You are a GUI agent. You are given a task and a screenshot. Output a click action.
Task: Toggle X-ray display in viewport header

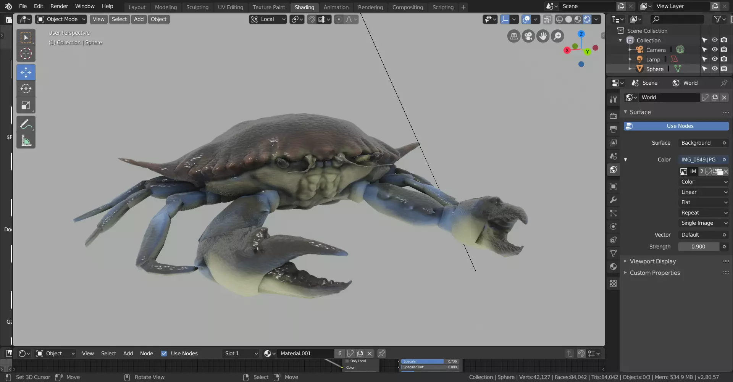[x=547, y=19]
